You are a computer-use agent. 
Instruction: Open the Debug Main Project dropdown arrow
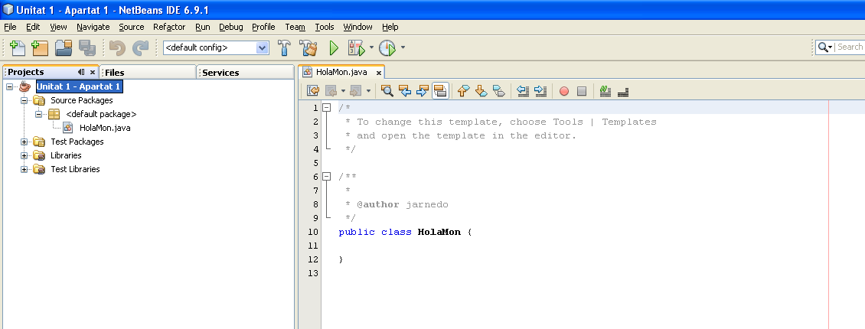click(x=371, y=47)
